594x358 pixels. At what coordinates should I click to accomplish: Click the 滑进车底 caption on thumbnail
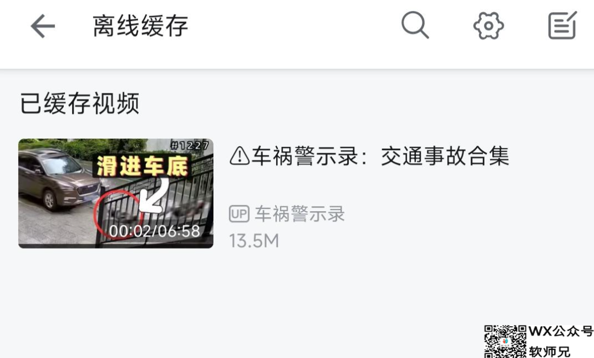click(142, 166)
